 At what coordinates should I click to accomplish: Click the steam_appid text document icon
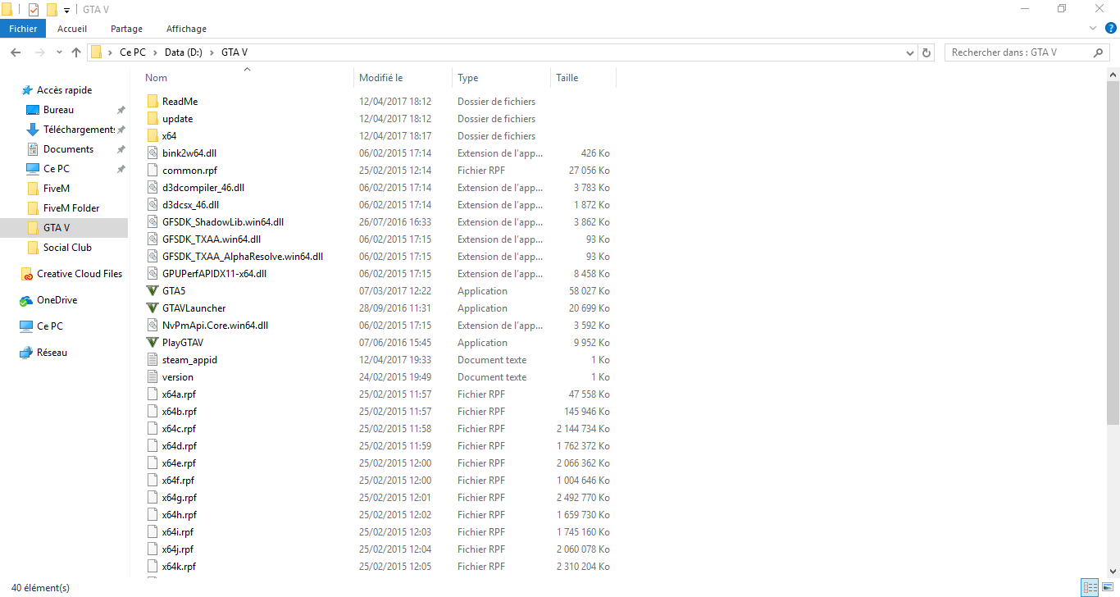pos(152,360)
